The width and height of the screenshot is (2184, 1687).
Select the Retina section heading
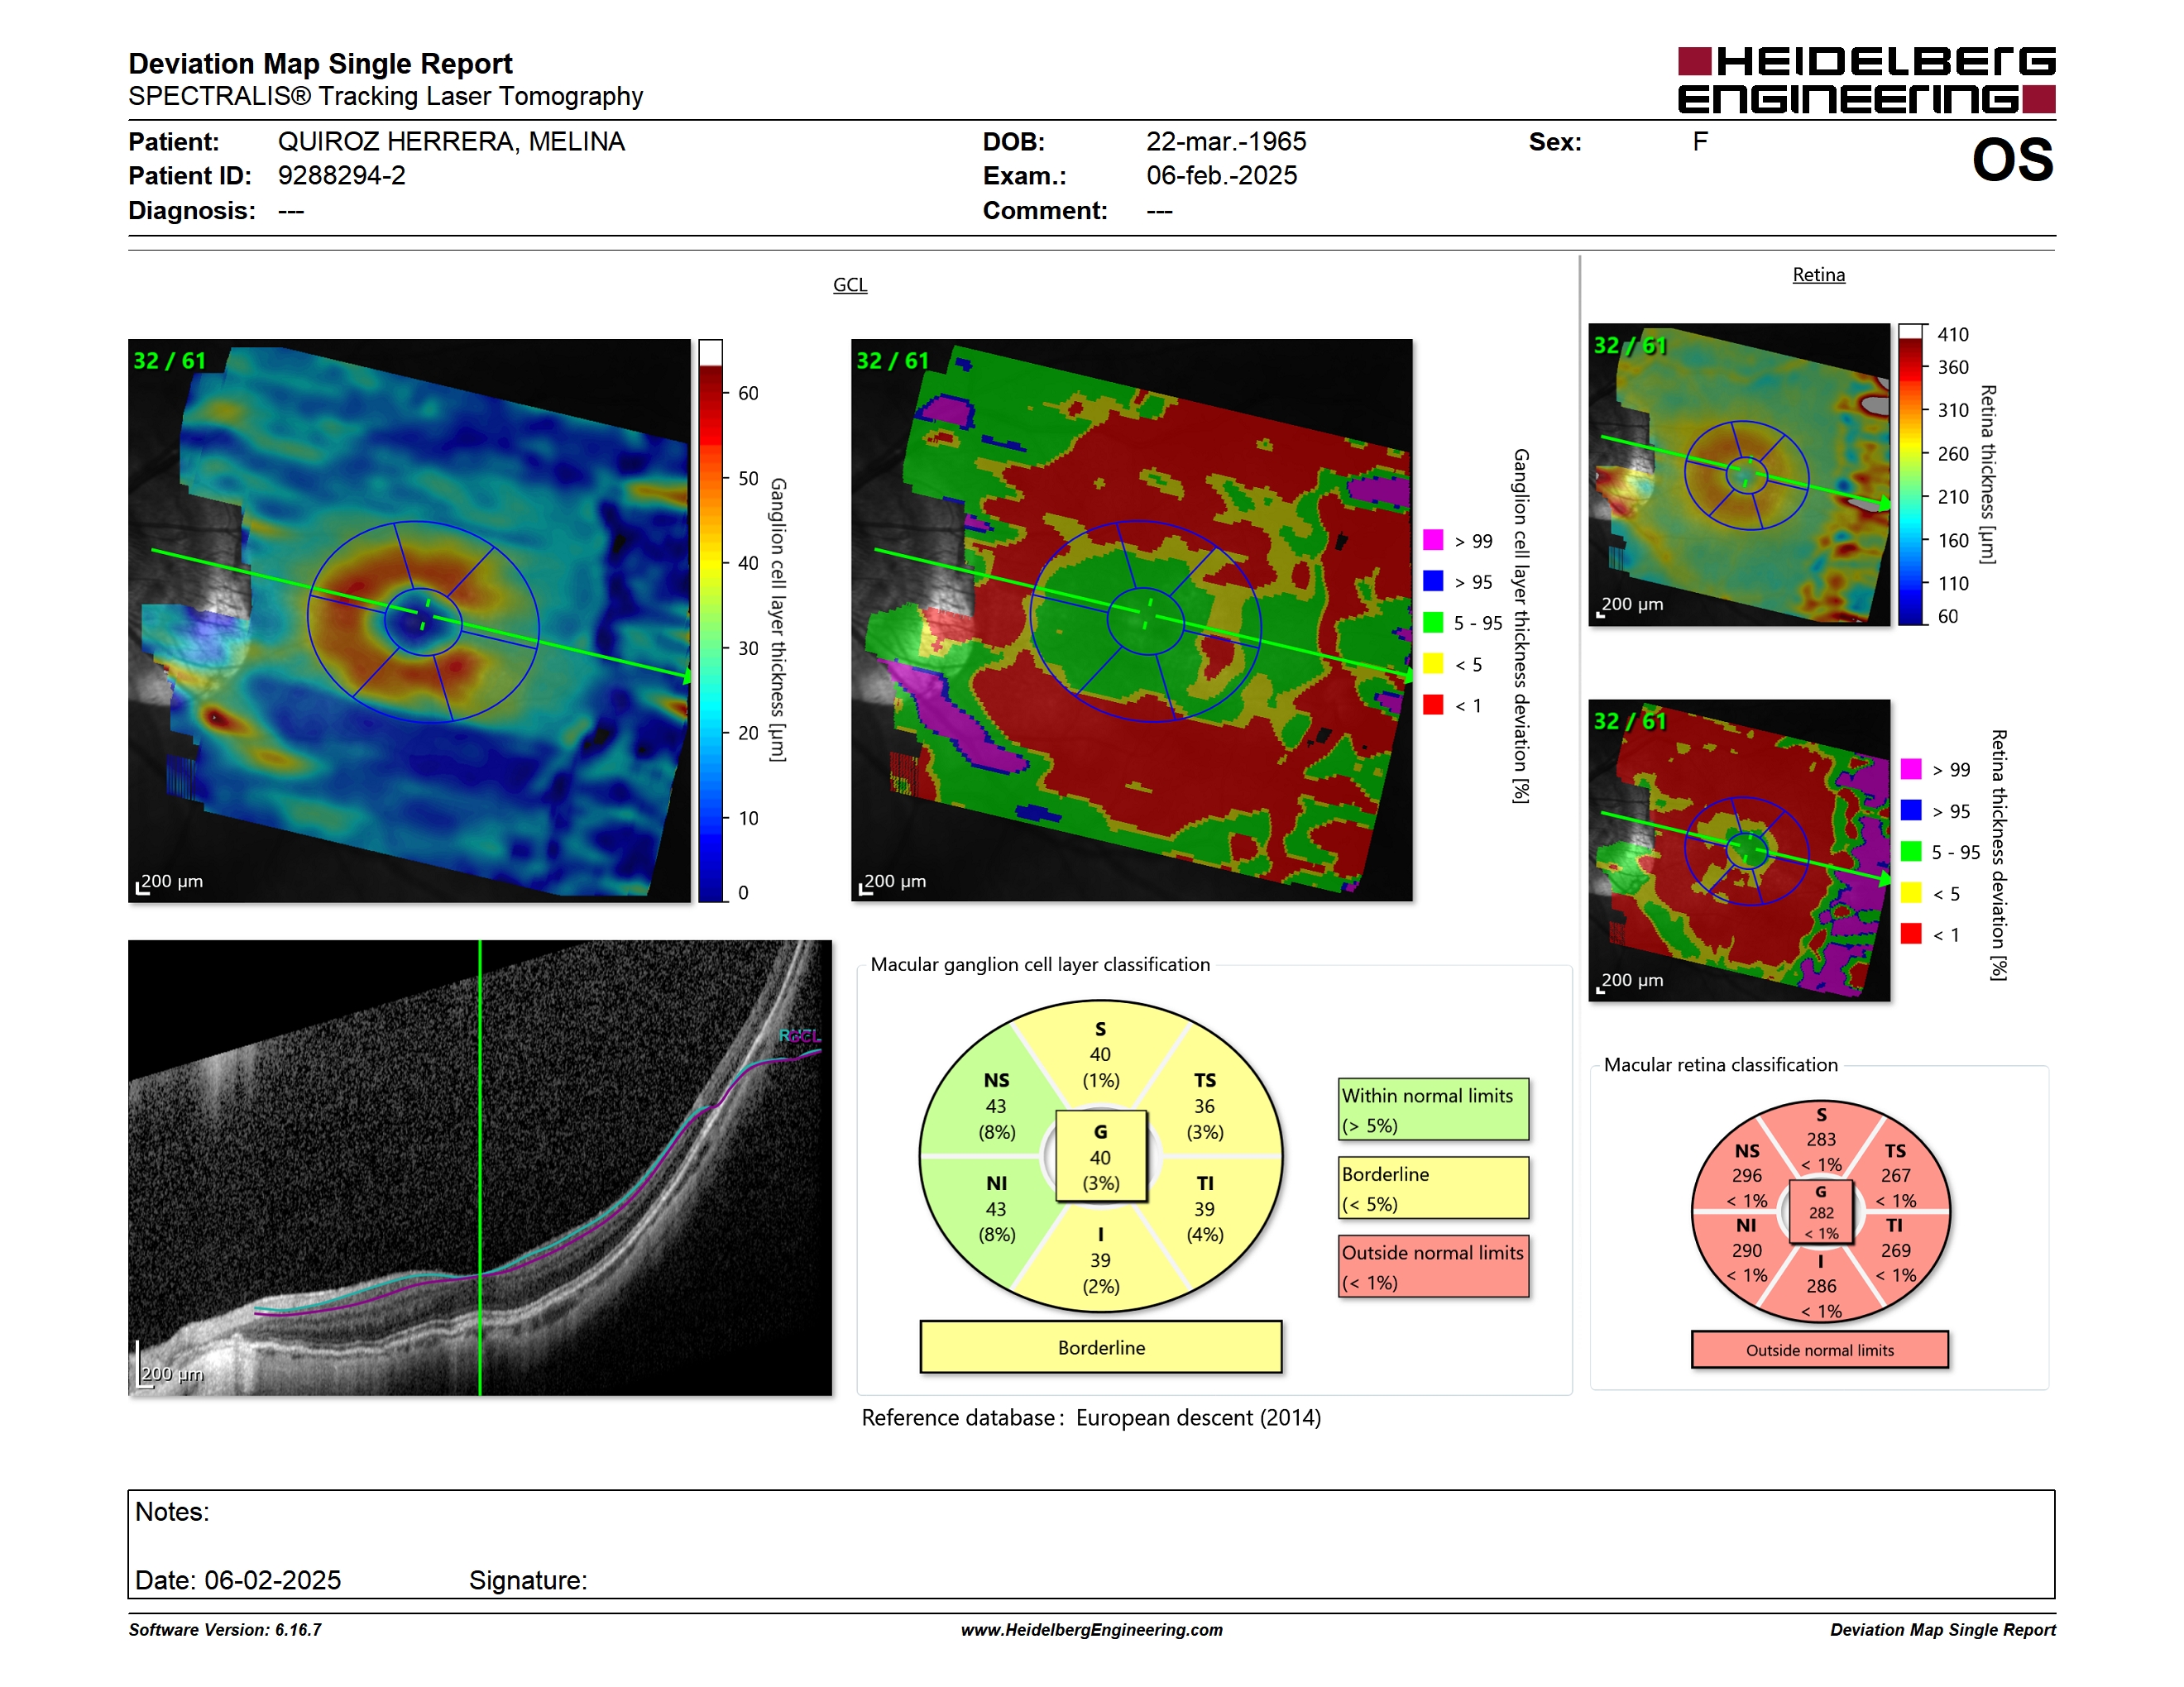(x=1818, y=275)
